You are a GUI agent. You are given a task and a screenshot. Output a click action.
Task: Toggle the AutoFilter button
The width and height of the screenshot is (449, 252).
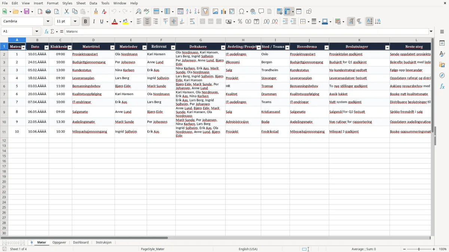pyautogui.click(x=205, y=12)
